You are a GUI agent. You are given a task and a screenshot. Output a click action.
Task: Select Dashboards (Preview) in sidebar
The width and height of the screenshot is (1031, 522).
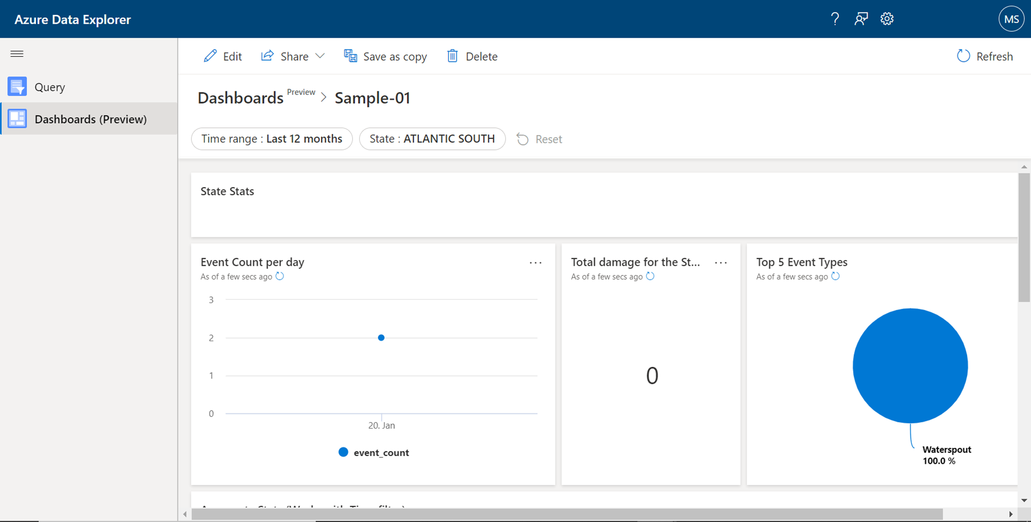pos(90,119)
